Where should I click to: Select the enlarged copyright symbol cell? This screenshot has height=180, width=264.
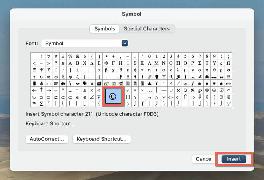[x=112, y=96]
